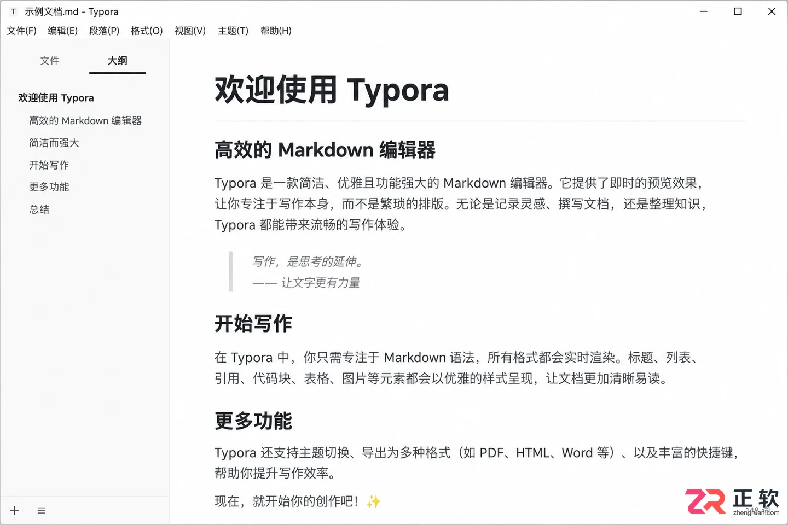The height and width of the screenshot is (525, 788).
Task: Minimize the Typora window
Action: (704, 11)
